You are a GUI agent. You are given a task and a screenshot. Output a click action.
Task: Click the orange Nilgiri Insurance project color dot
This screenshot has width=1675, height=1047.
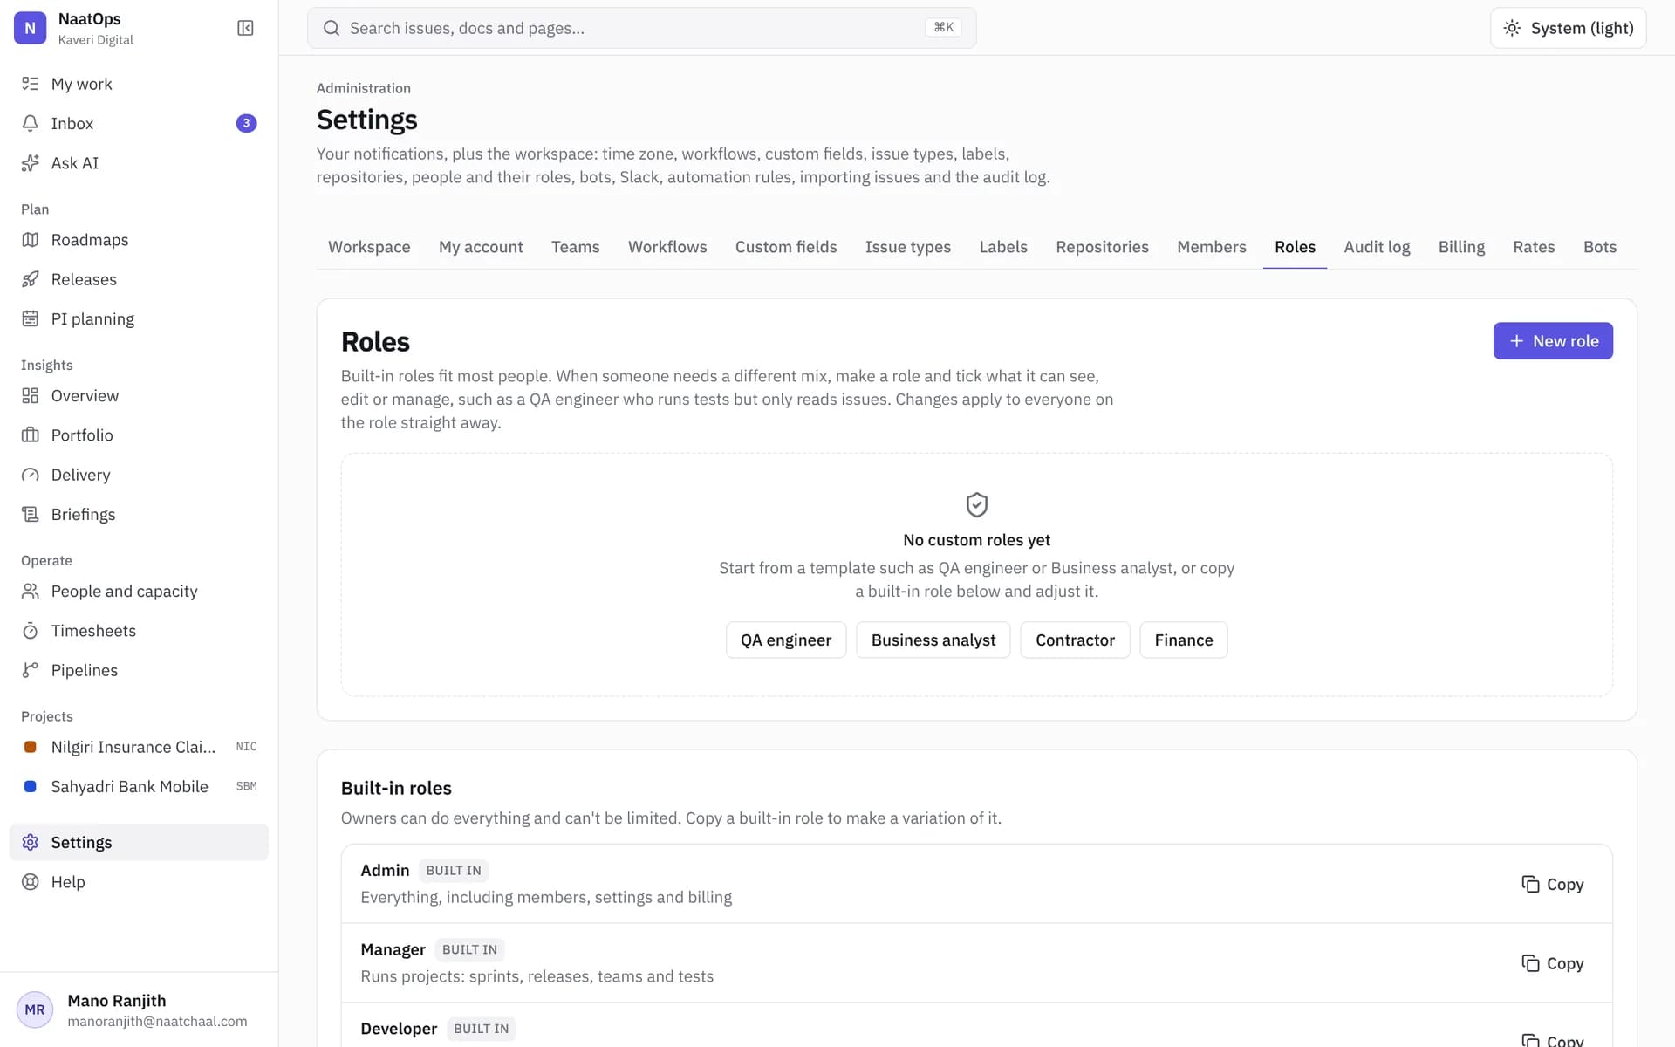pyautogui.click(x=31, y=747)
